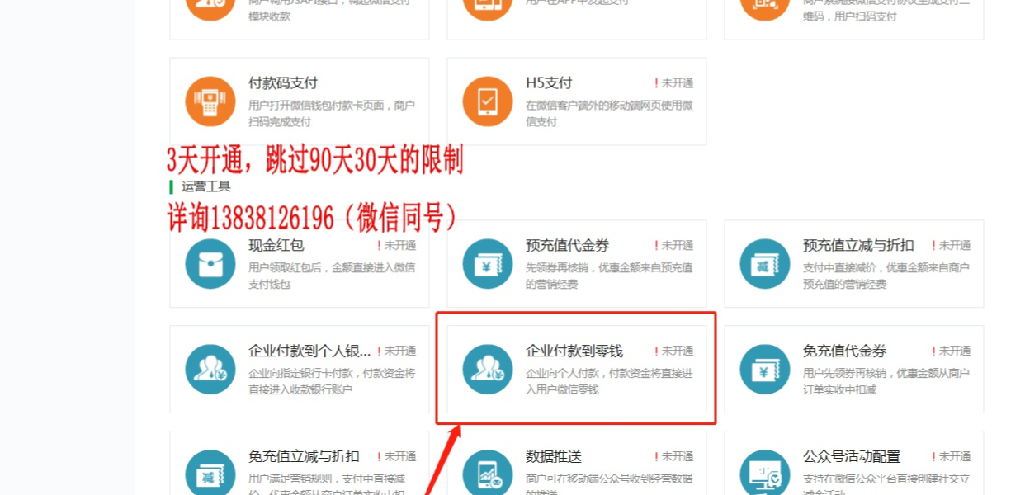Click description 企业向个人付款，付款资金将直接进入用户微信零钱
This screenshot has width=1025, height=495.
[x=609, y=381]
